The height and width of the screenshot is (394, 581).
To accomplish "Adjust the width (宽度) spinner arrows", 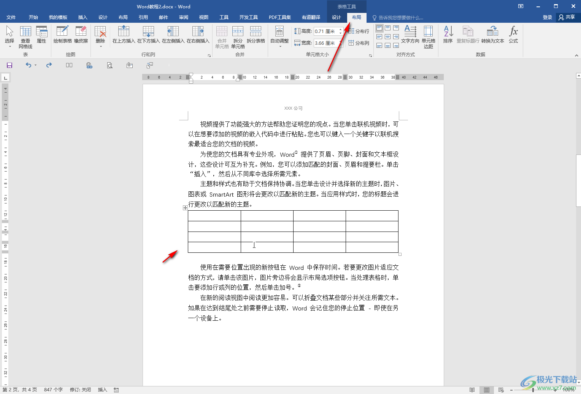I will pyautogui.click(x=341, y=43).
